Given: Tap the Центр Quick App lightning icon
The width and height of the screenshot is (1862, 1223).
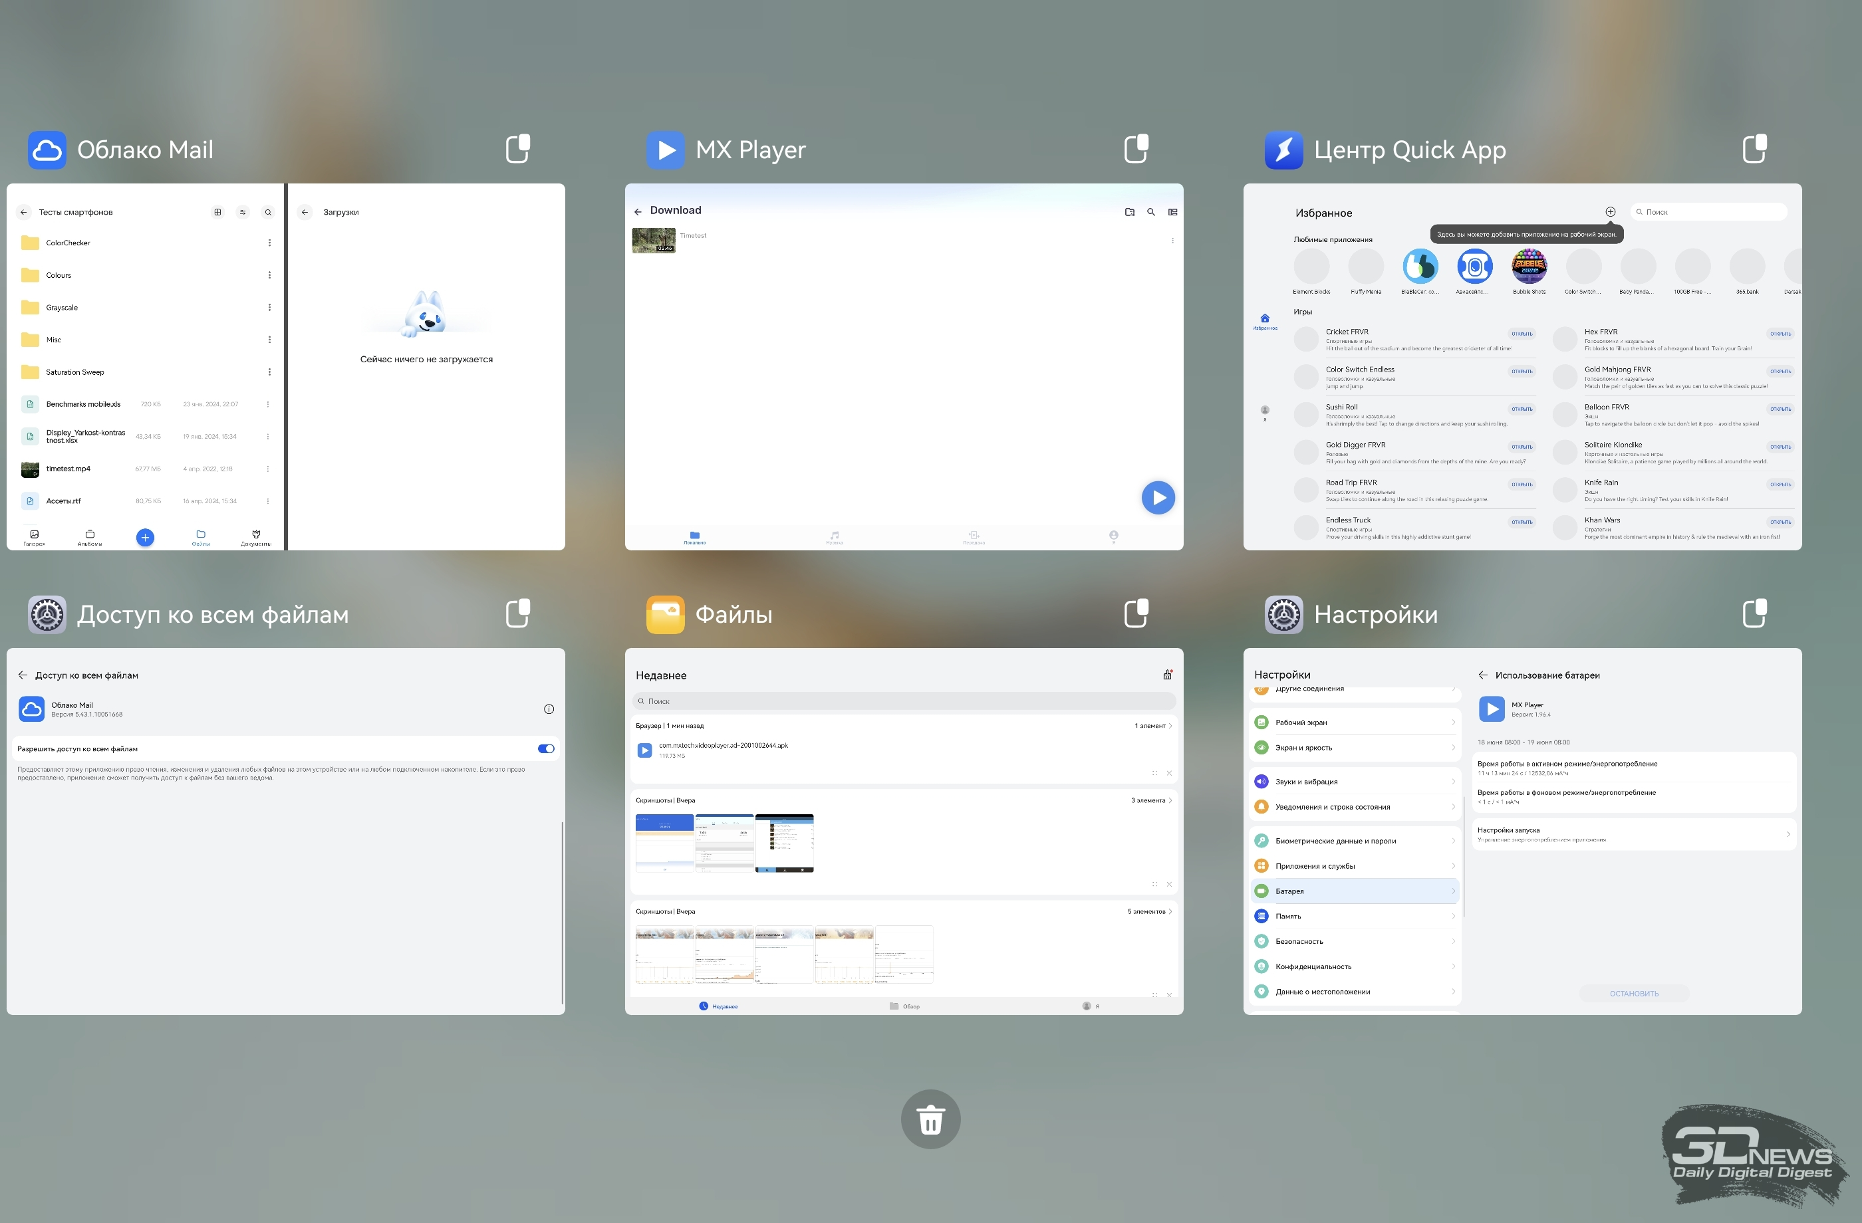Looking at the screenshot, I should 1283,150.
